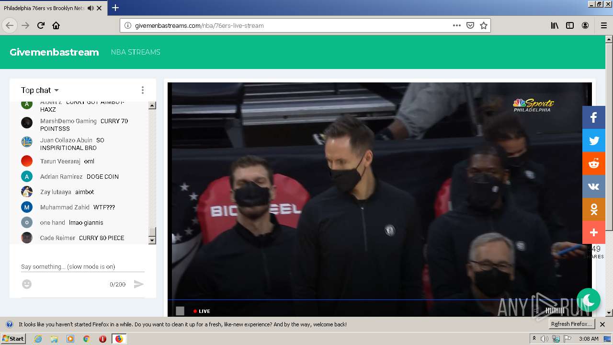Share stream on Reddit
The width and height of the screenshot is (613, 345).
tap(594, 163)
